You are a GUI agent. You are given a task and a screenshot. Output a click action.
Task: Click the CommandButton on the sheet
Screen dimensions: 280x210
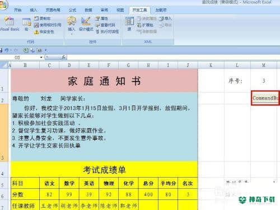[x=265, y=98]
